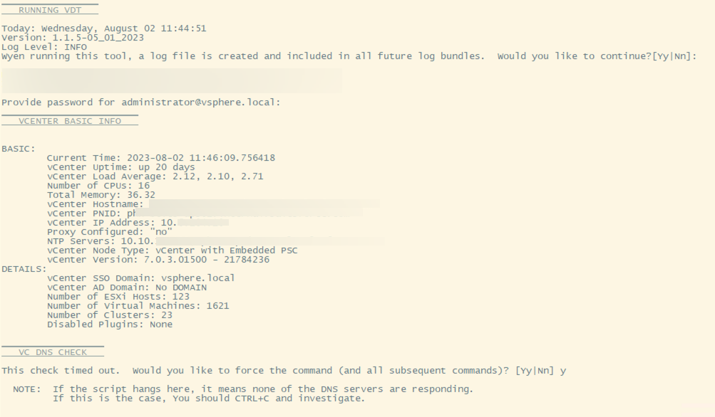Click the Proxy Configured "no" line
The image size is (715, 417).
(x=109, y=232)
